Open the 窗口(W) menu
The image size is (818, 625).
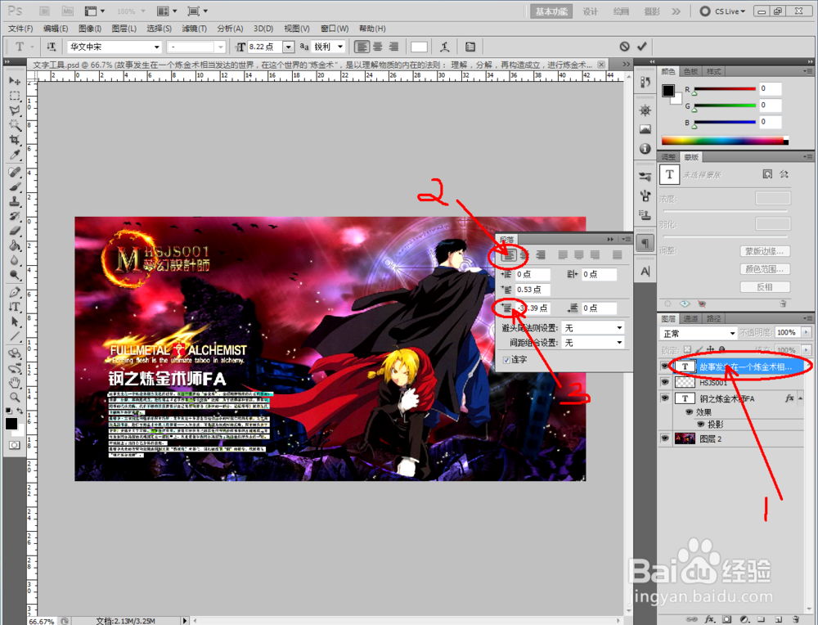(x=335, y=29)
